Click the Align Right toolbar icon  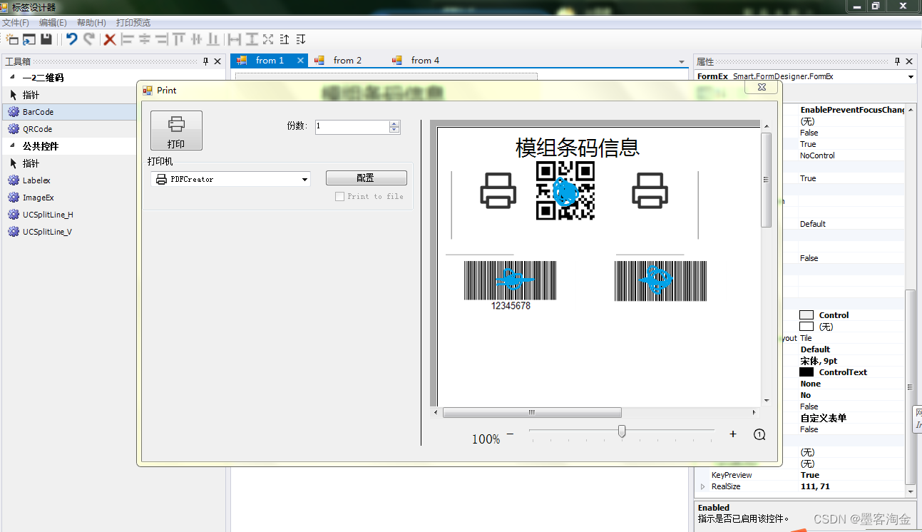coord(162,39)
